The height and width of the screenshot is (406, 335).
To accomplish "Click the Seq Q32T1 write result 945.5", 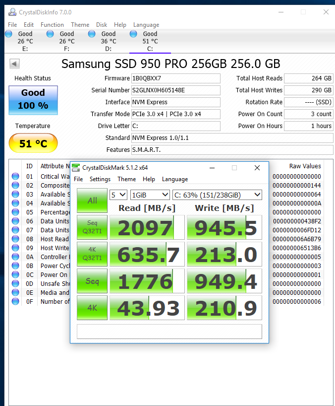I will tap(224, 227).
